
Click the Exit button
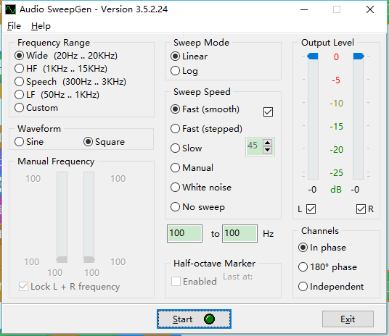pos(348,319)
